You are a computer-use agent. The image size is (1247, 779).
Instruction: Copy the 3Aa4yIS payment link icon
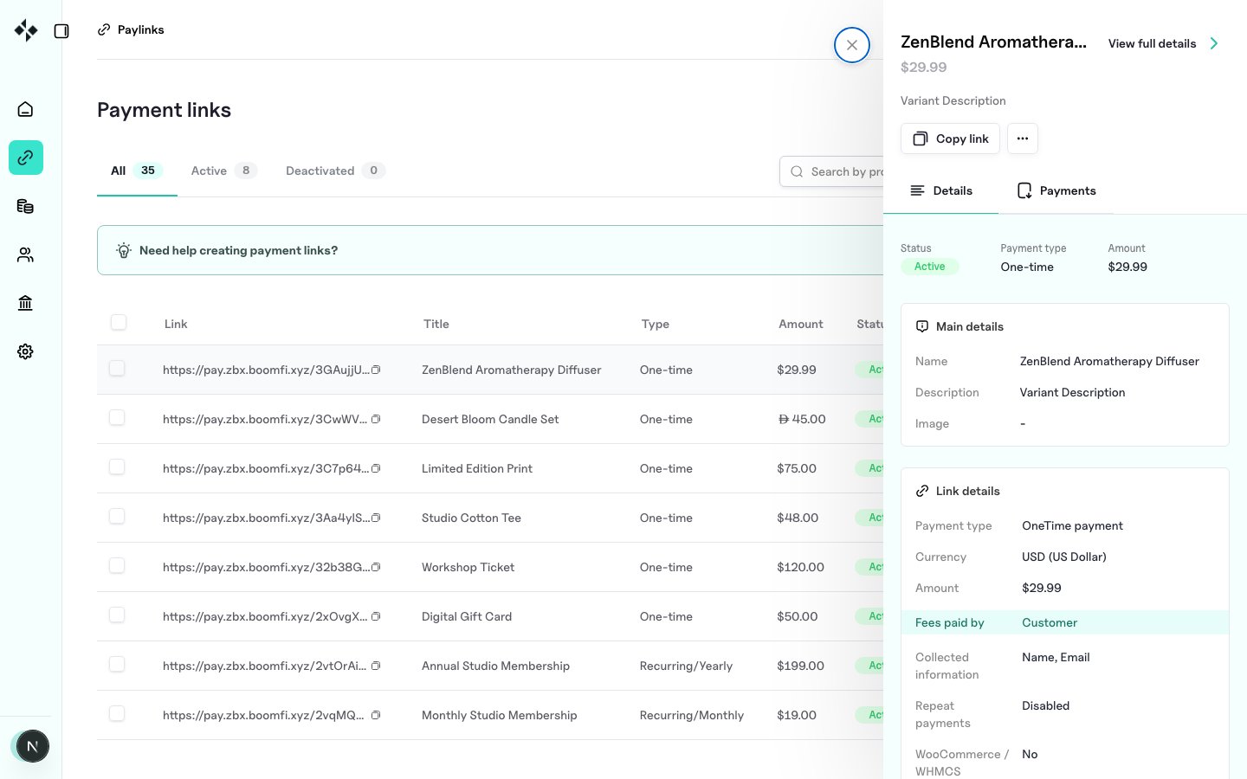click(x=376, y=518)
